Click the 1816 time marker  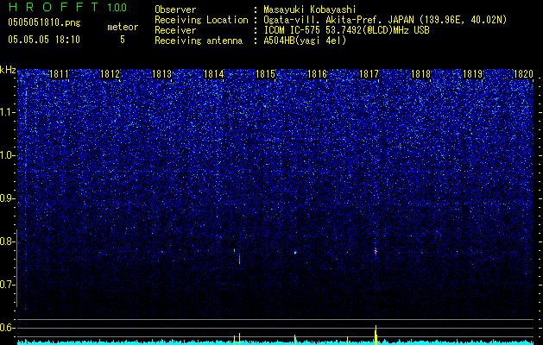pyautogui.click(x=317, y=74)
